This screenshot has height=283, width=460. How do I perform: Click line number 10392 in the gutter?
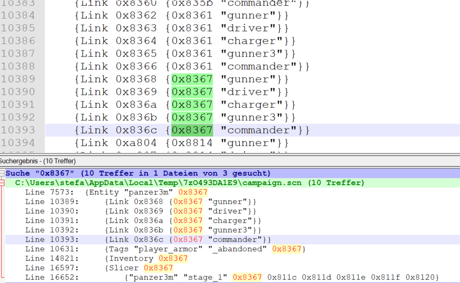[18, 117]
